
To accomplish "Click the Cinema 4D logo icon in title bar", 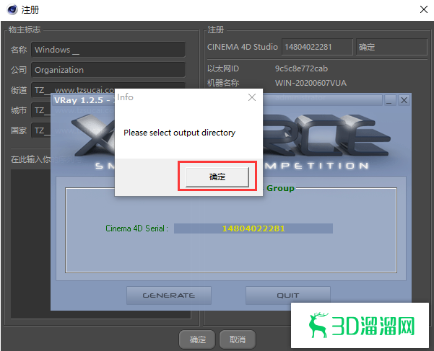I will point(12,9).
